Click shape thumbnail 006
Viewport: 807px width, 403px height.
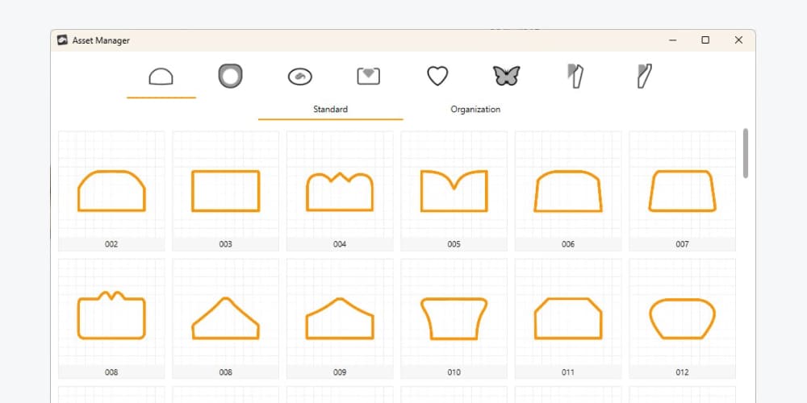pyautogui.click(x=568, y=192)
